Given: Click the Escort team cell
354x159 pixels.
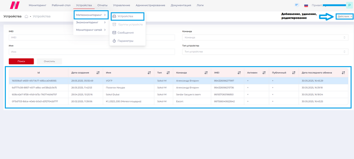Looking at the screenshot, I should [x=180, y=101].
